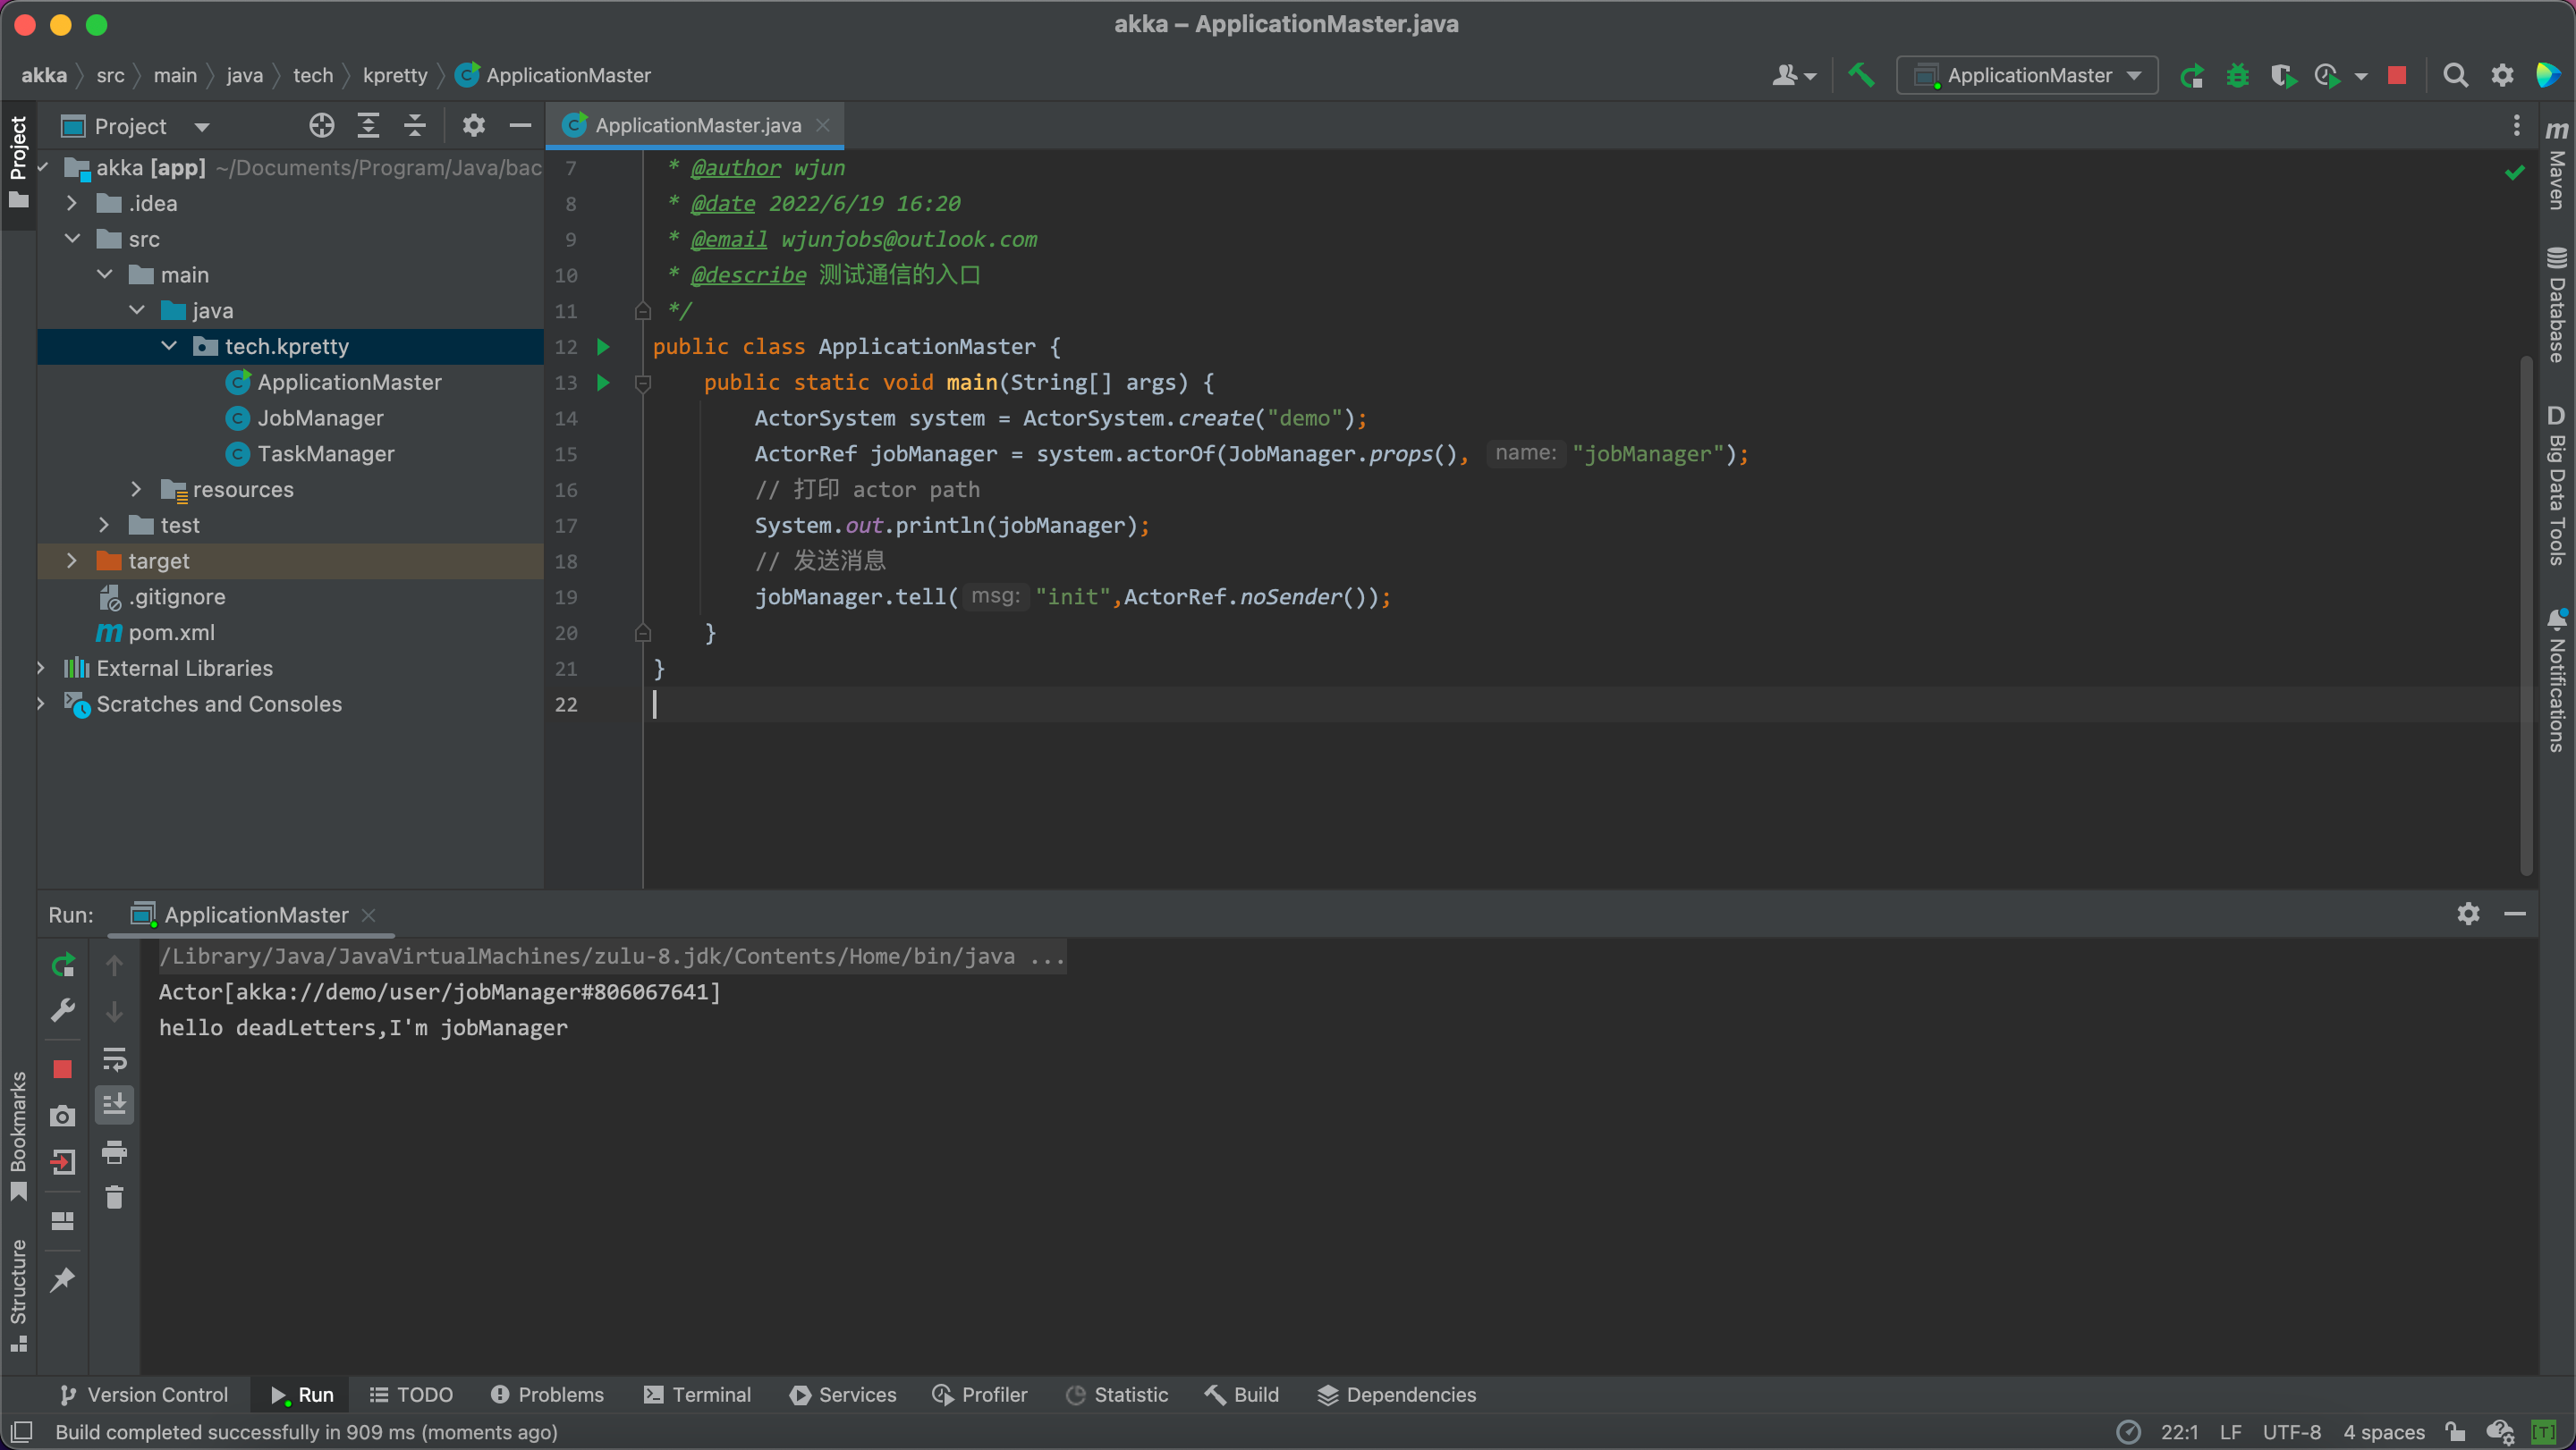Click the run gutter arrow on line 12
This screenshot has height=1450, width=2576.
coord(603,347)
